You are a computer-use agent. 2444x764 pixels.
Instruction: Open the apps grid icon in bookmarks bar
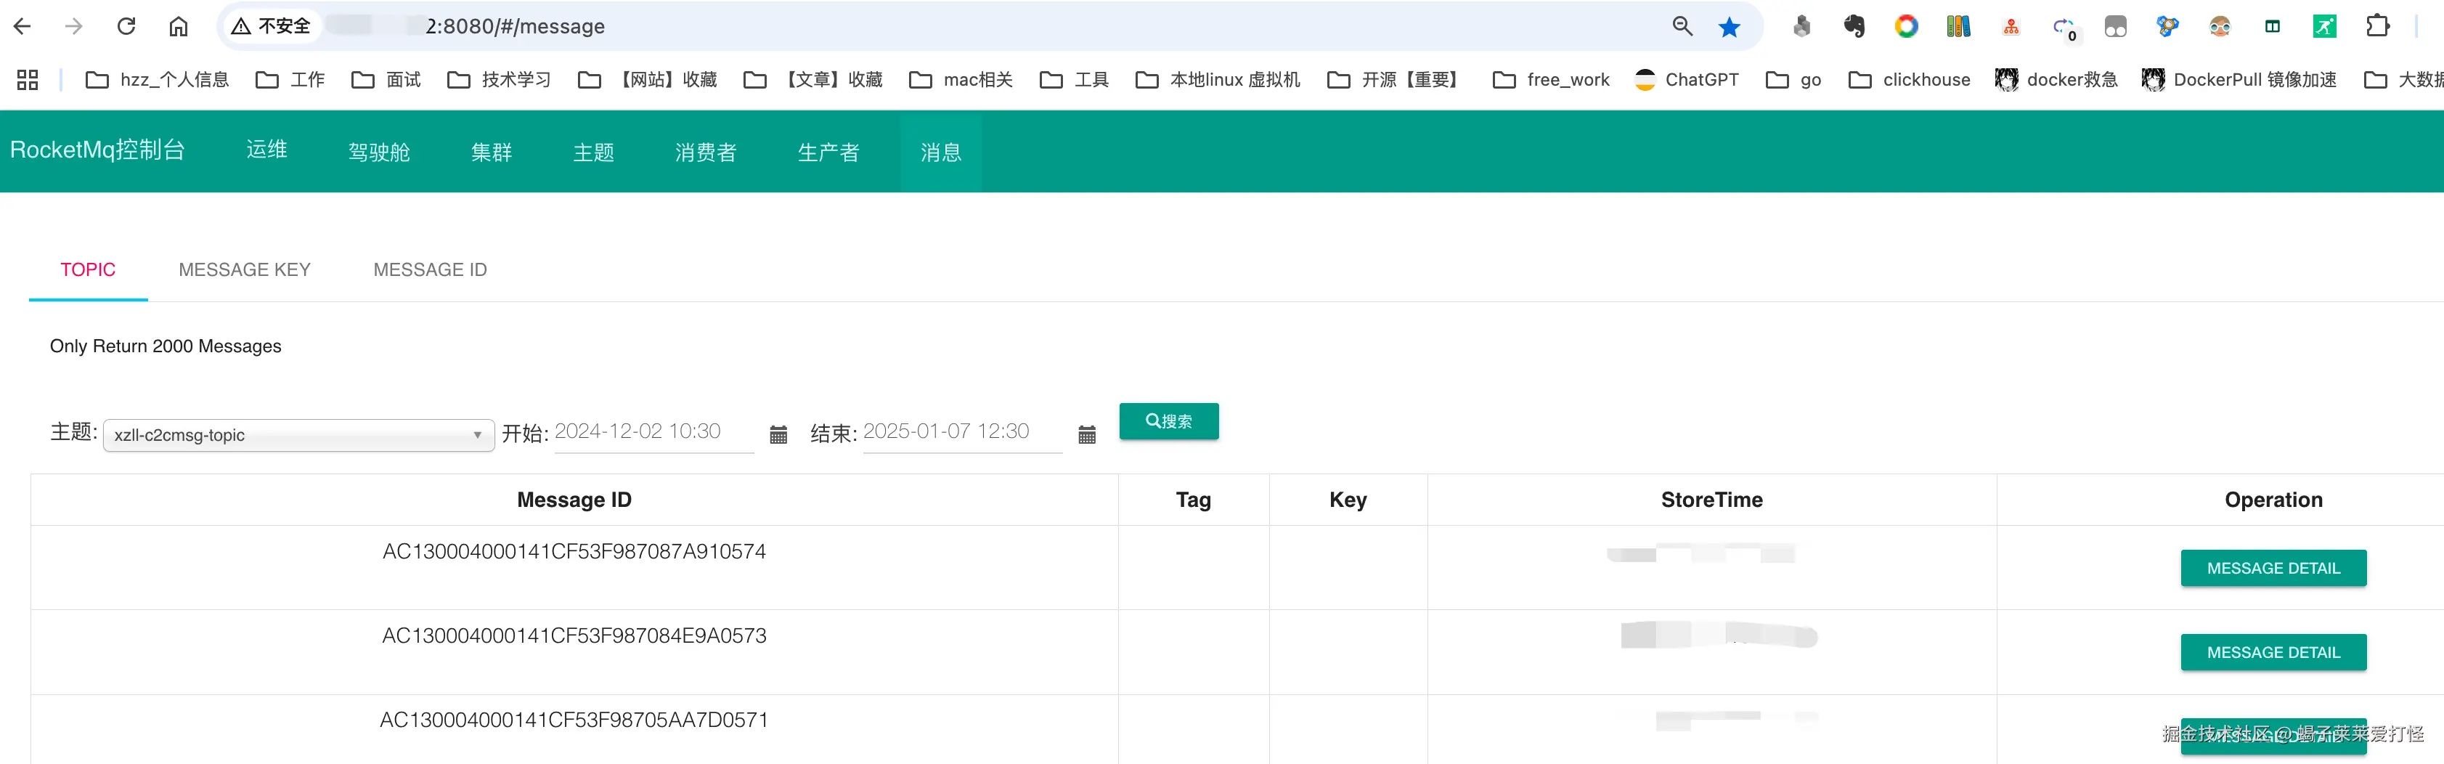[28, 80]
